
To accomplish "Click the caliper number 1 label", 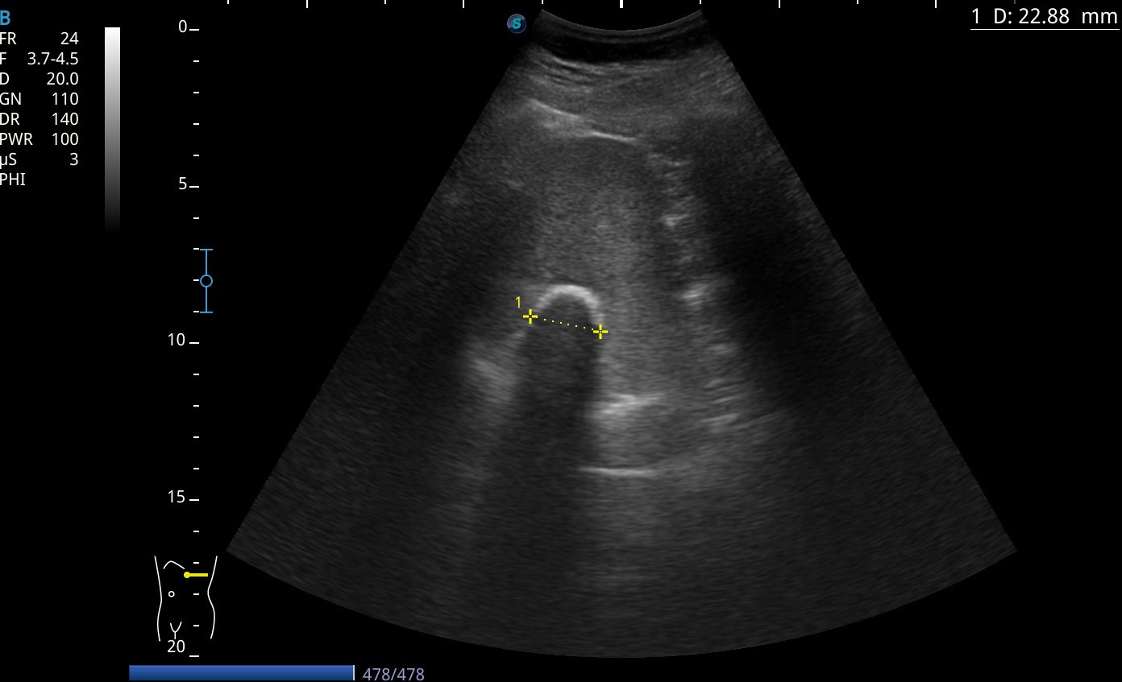I will point(518,302).
